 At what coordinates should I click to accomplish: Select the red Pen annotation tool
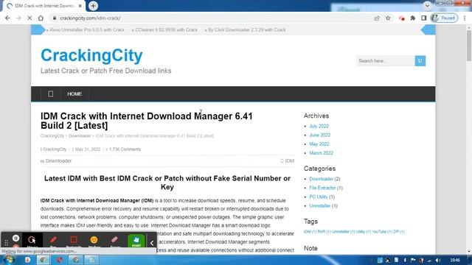(53, 240)
